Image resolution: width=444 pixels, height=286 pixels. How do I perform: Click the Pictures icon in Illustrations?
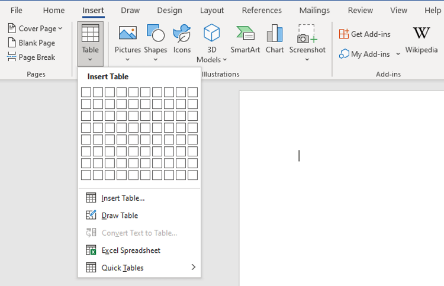[x=128, y=33]
